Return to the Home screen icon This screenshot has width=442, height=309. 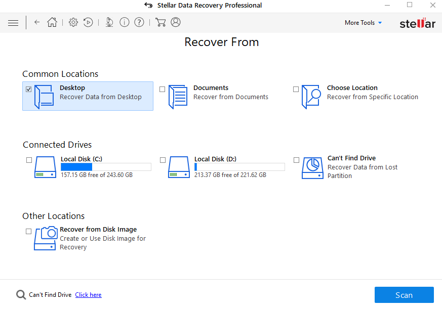(x=52, y=22)
